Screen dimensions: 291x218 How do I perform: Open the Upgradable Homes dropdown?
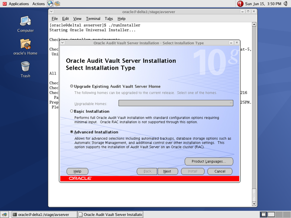click(x=176, y=103)
